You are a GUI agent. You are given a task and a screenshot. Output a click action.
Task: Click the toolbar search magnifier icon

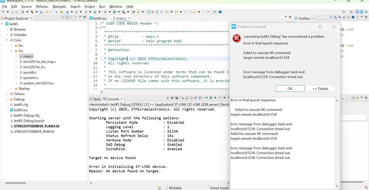coord(344,12)
